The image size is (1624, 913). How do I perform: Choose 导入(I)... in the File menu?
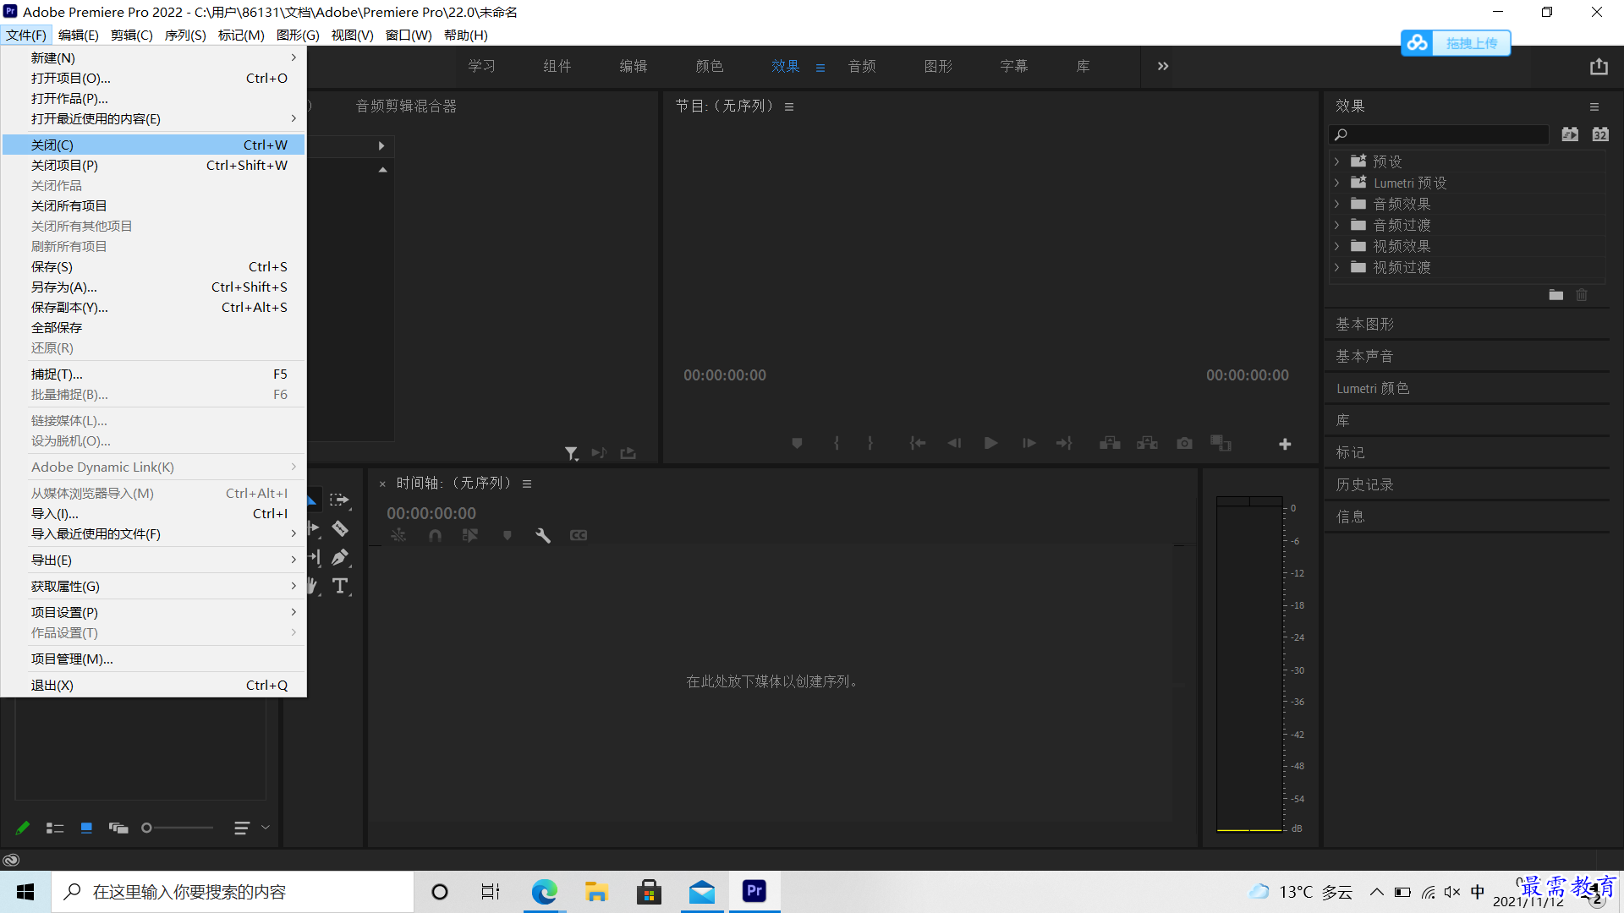153,513
